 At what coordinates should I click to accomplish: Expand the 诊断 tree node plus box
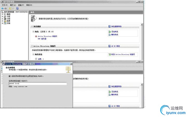coord(2,19)
